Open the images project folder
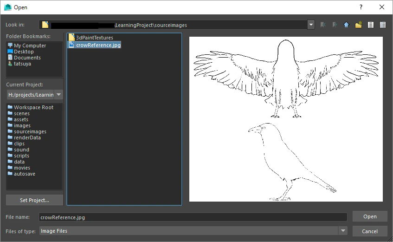 tap(19, 125)
